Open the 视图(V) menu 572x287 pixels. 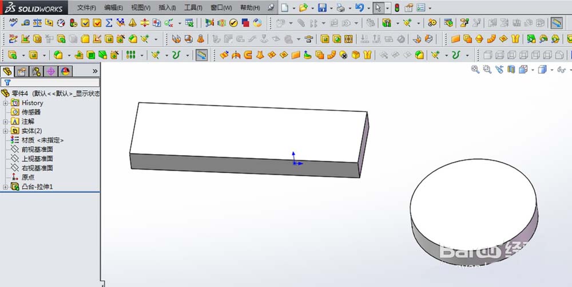[141, 7]
